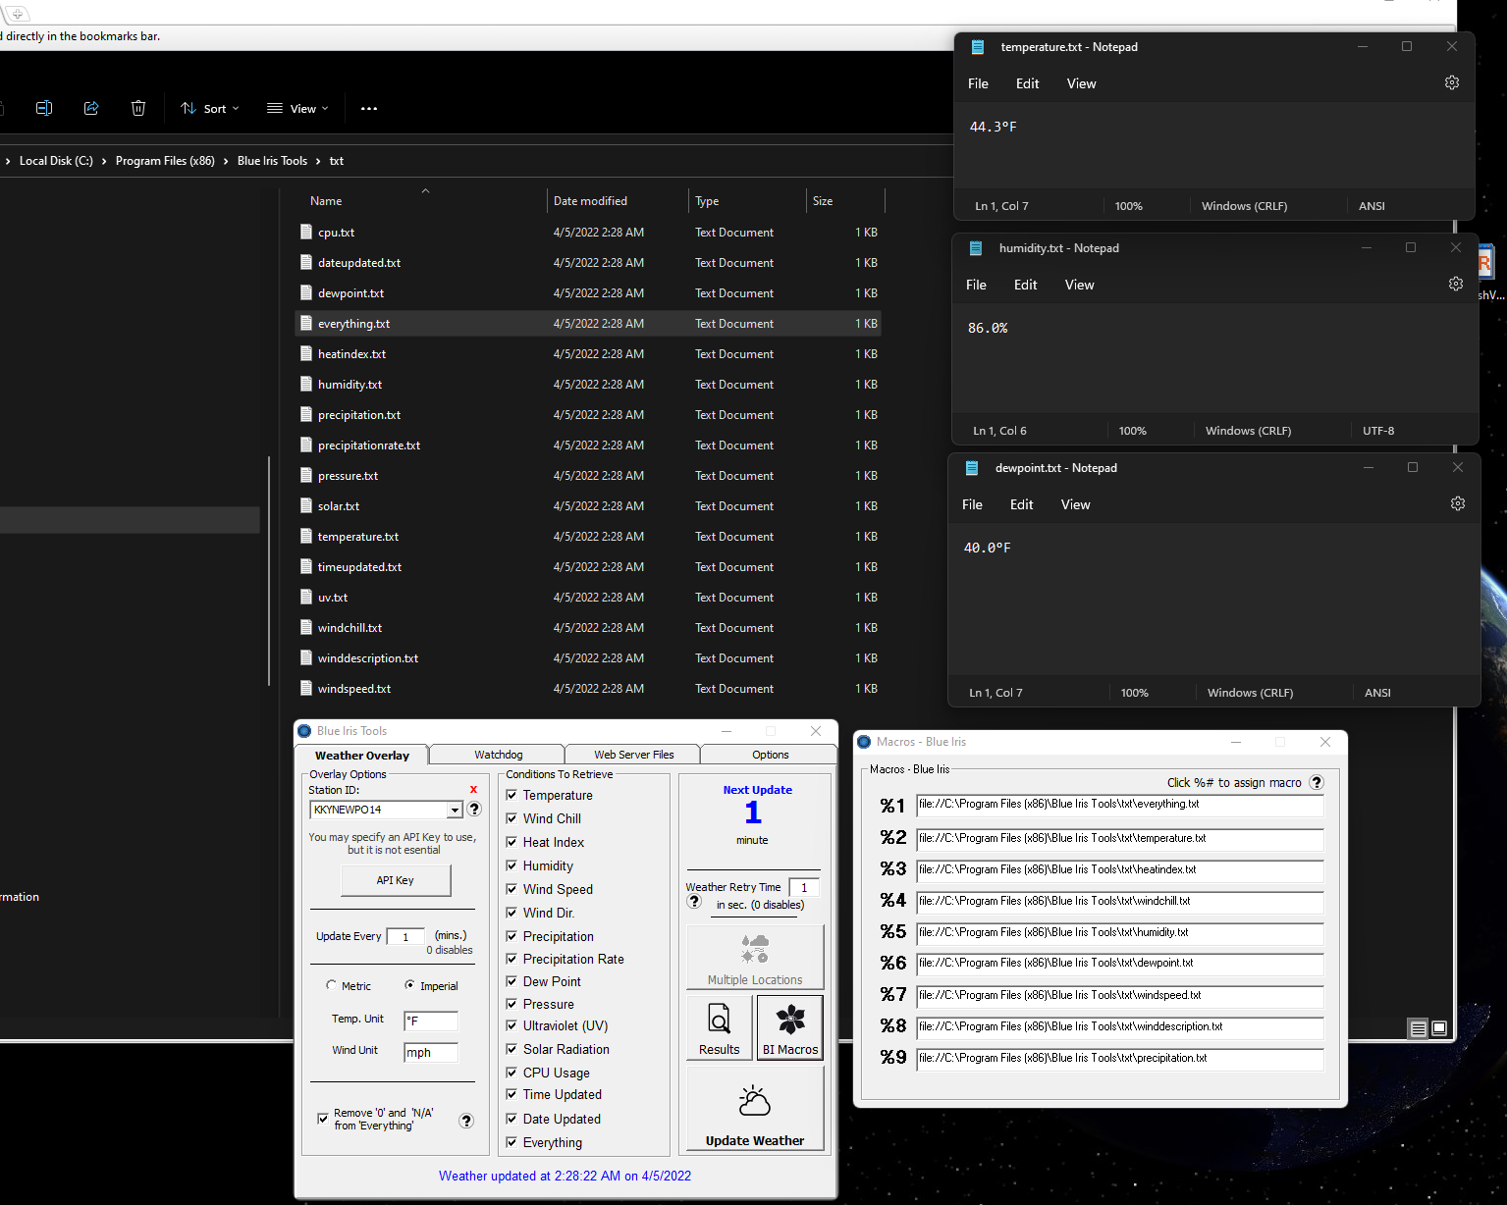Open BI Macros flower icon button
The image size is (1507, 1205).
point(790,1027)
